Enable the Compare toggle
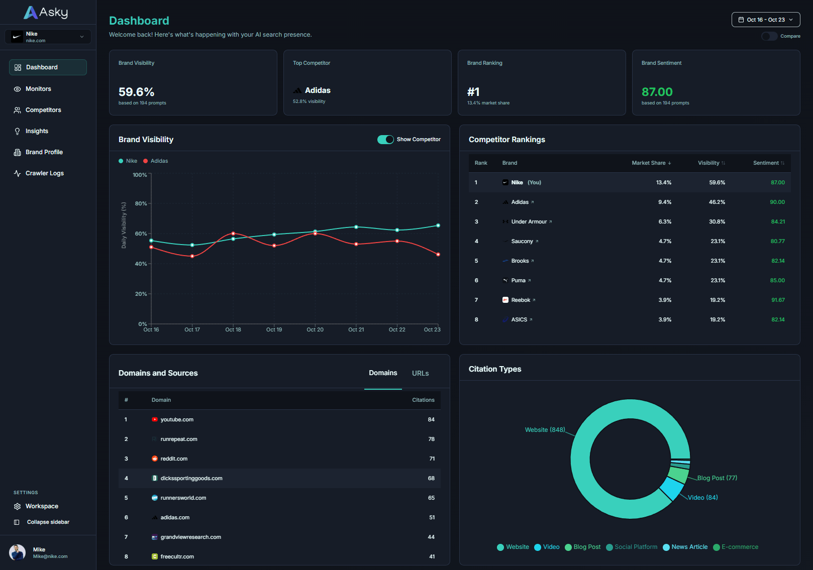813x570 pixels. [x=769, y=36]
